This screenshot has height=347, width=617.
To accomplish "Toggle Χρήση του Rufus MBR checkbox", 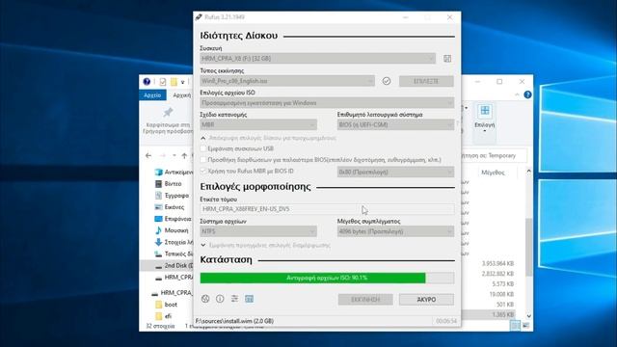I will coord(203,172).
